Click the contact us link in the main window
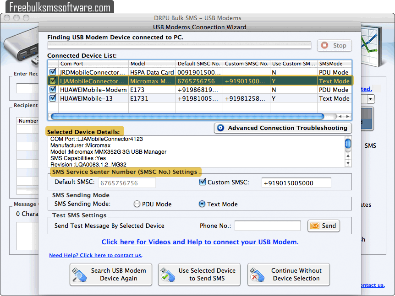The image size is (395, 296). click(373, 285)
